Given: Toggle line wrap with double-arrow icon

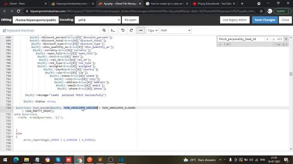Looking at the screenshot, I should [141, 31].
